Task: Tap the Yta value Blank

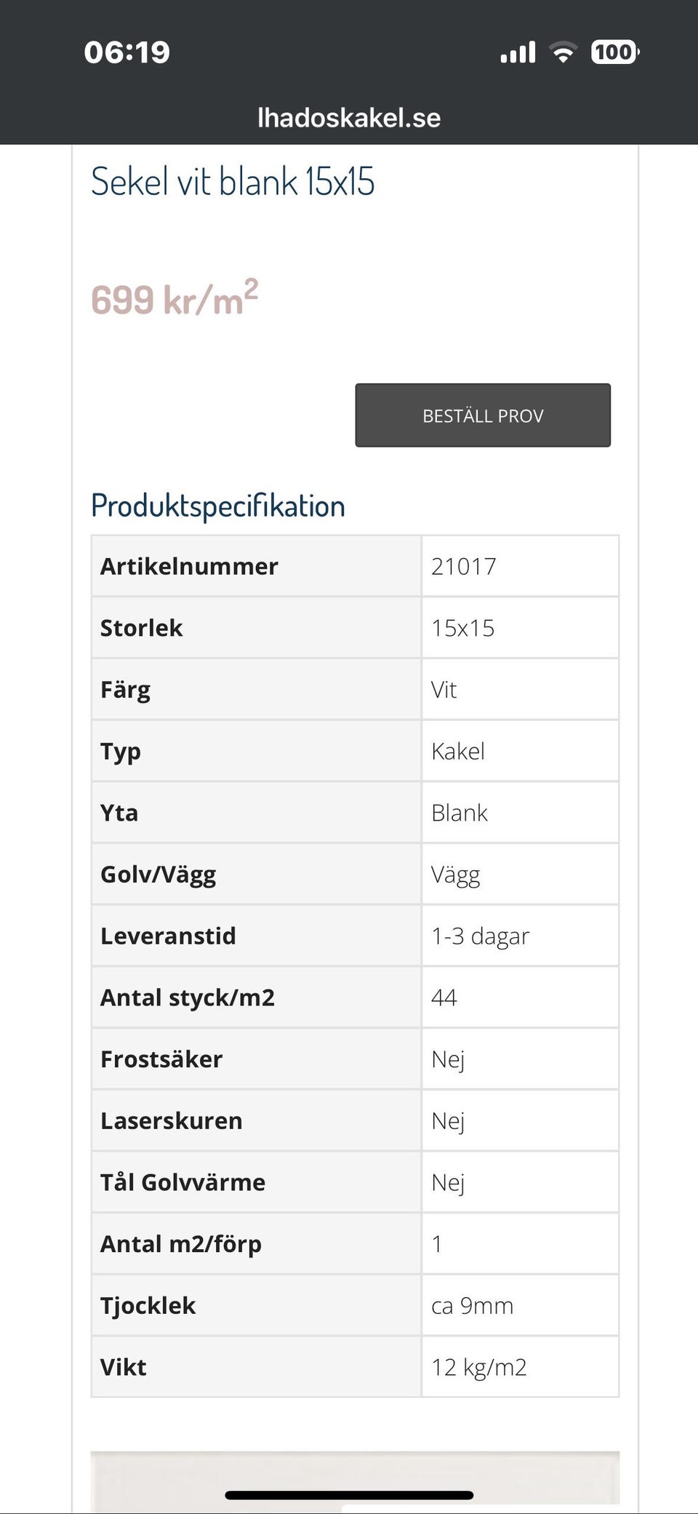Action: [460, 813]
